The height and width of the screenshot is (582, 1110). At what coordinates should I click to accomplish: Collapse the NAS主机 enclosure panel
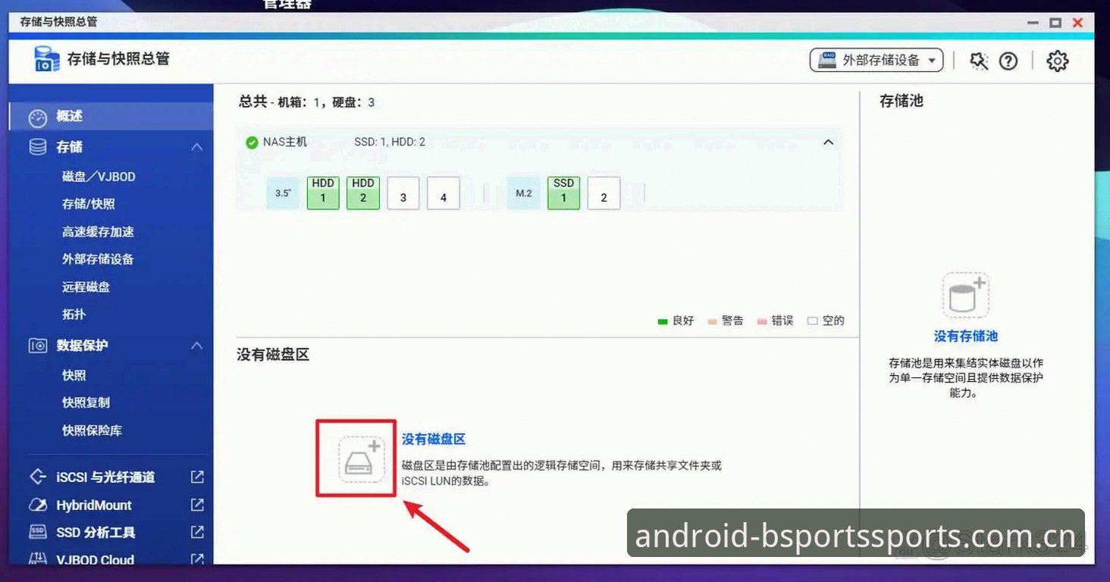829,142
